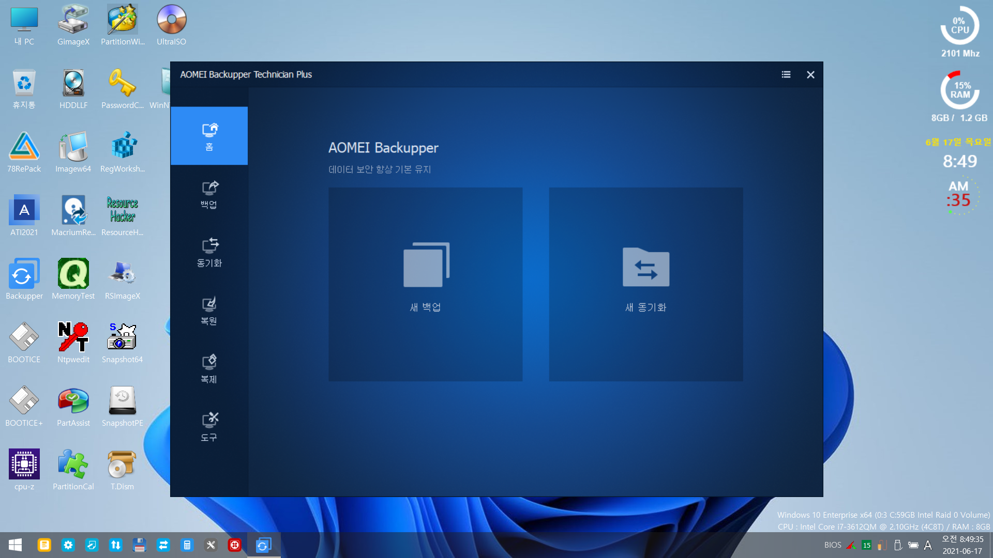The width and height of the screenshot is (993, 558).
Task: Click the red circular taskbar icon
Action: 234,545
